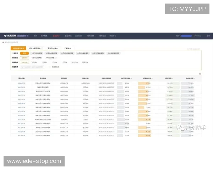Choose the 近三年 period option
The height and width of the screenshot is (170, 213).
(x=55, y=62)
